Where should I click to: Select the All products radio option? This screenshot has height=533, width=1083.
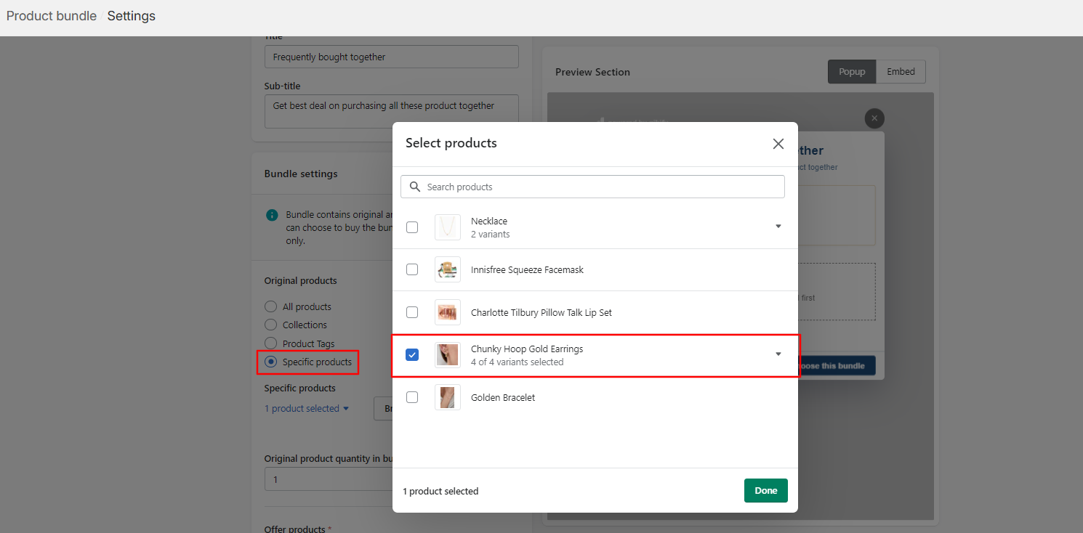coord(270,306)
